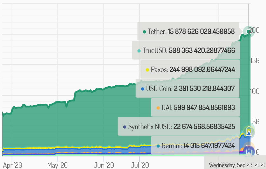
Task: Click the blue USD Coin legend dot
Action: click(x=142, y=89)
